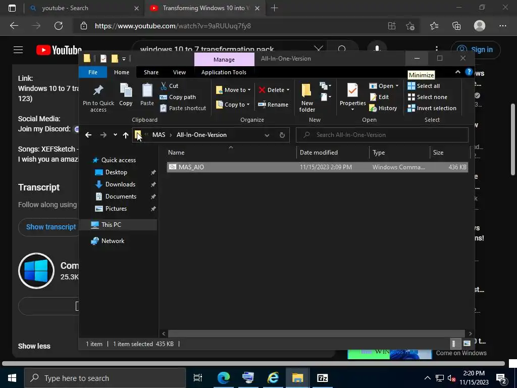Expand the Open dropdown arrow
517x388 pixels.
[397, 86]
